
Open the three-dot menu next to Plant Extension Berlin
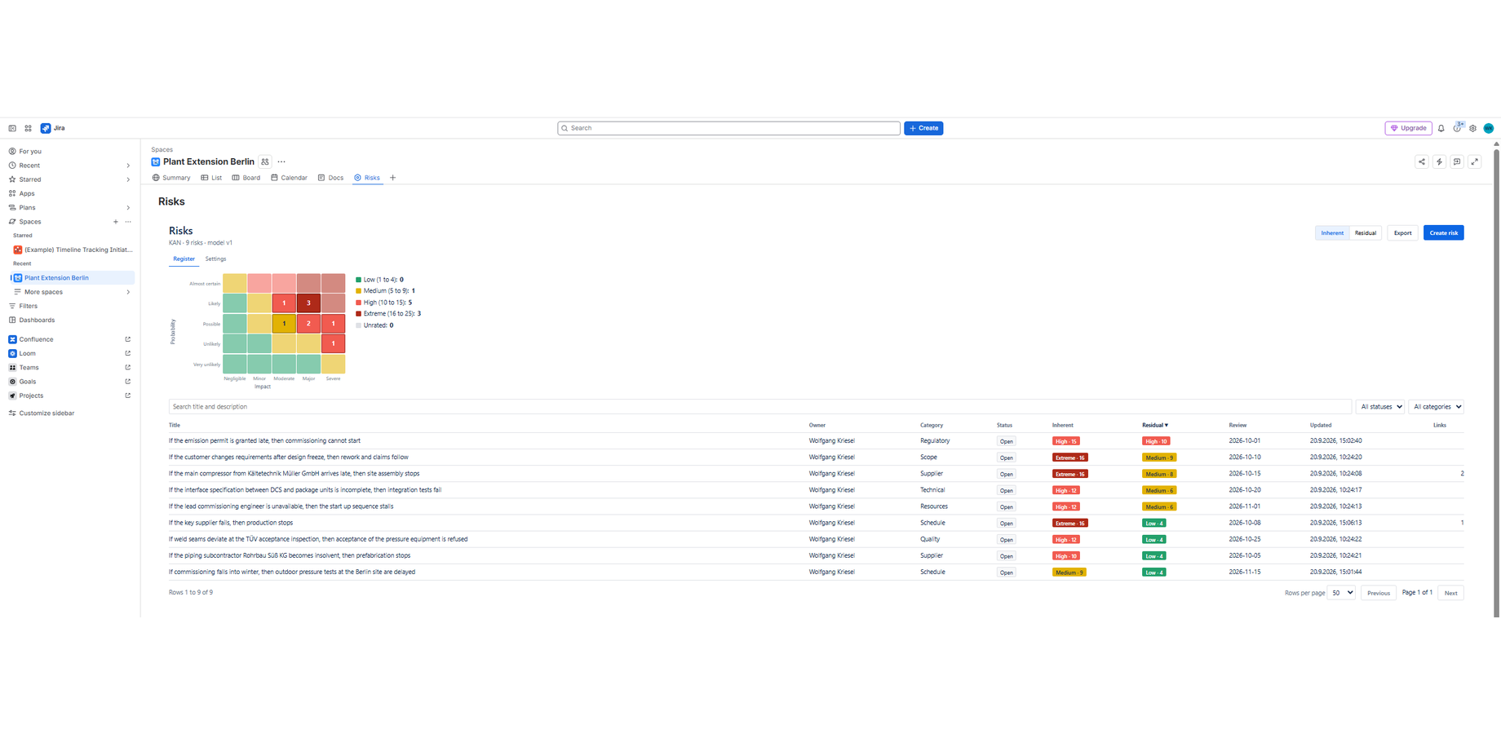coord(281,161)
